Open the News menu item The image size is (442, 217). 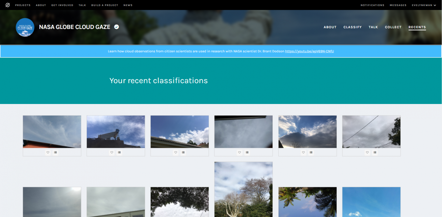[x=128, y=5]
